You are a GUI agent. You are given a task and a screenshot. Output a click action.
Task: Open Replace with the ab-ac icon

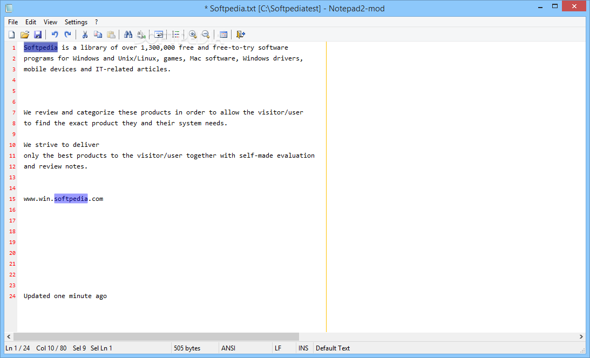(x=141, y=35)
